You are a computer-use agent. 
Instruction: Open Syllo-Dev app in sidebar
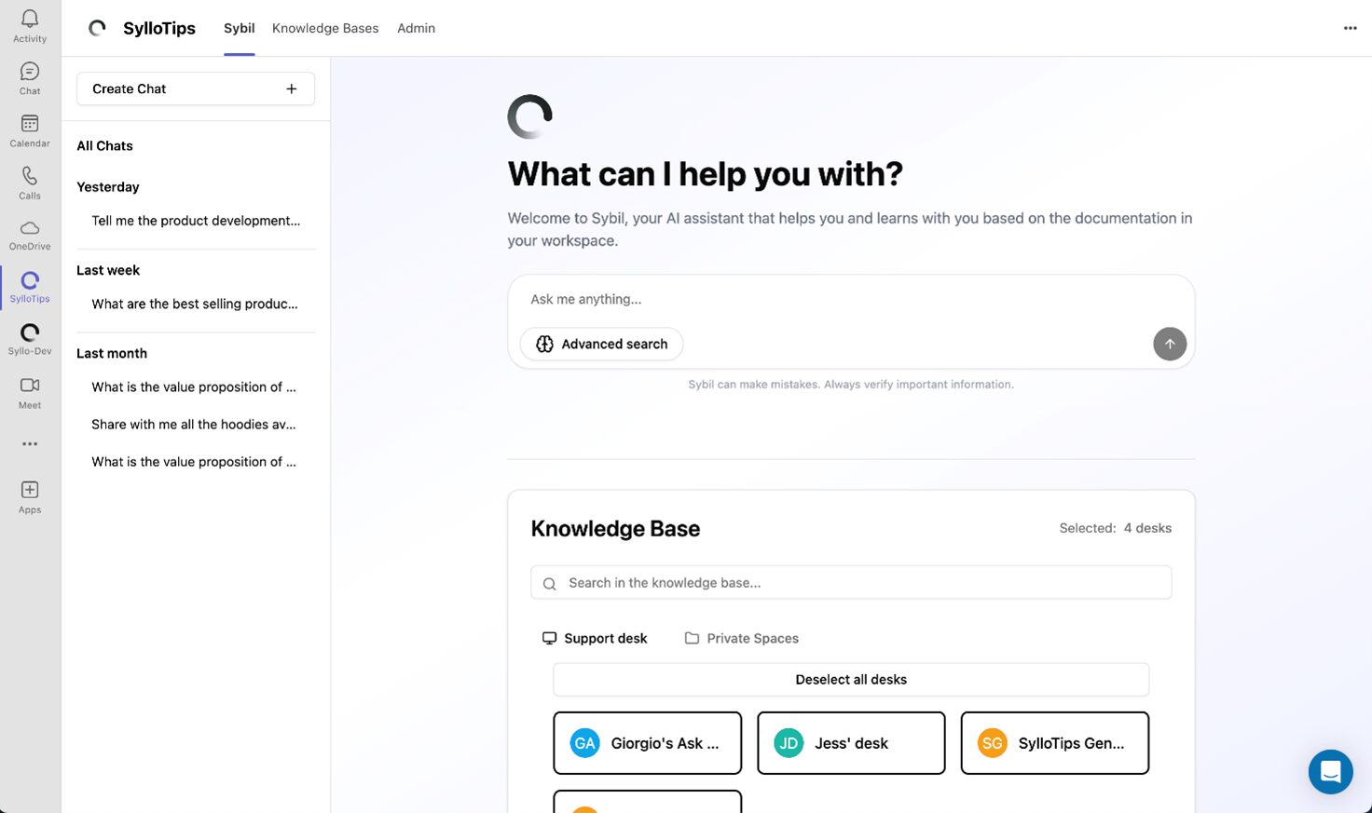30,338
